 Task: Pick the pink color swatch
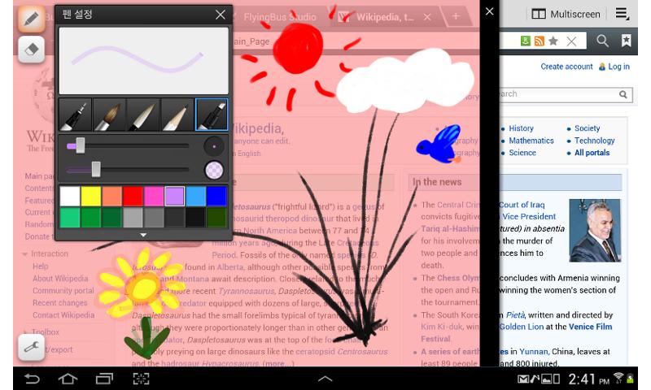(154, 196)
